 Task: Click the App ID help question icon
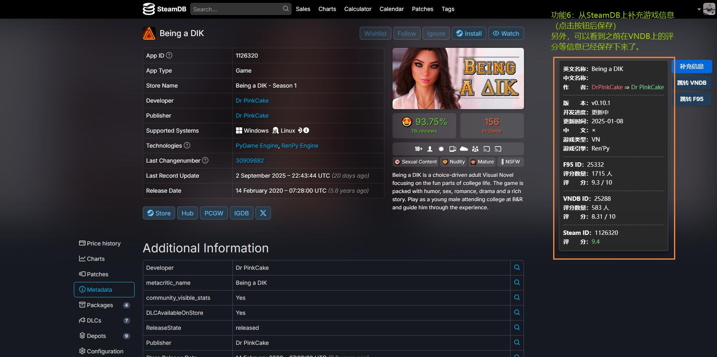point(170,55)
